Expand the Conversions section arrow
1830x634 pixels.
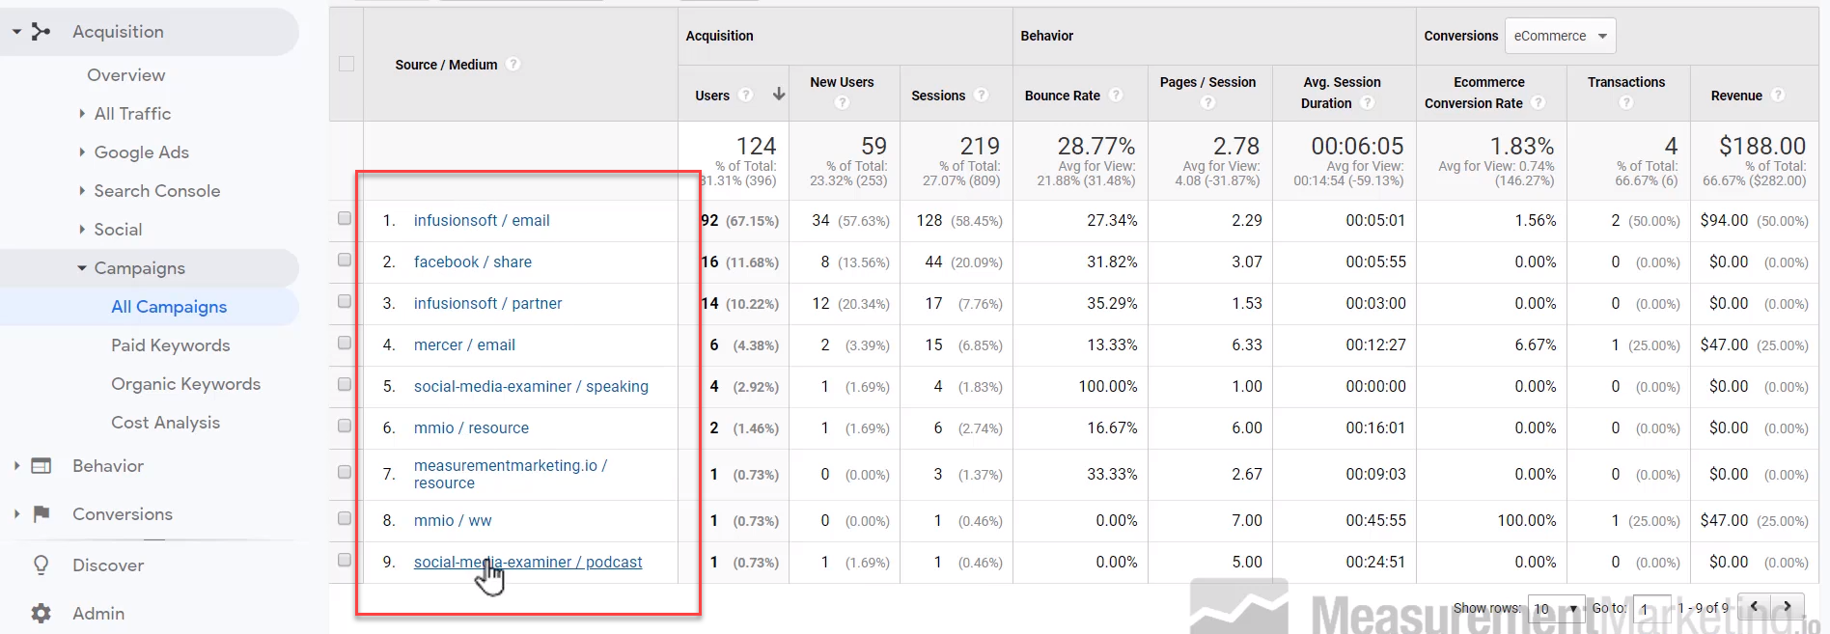tap(16, 514)
